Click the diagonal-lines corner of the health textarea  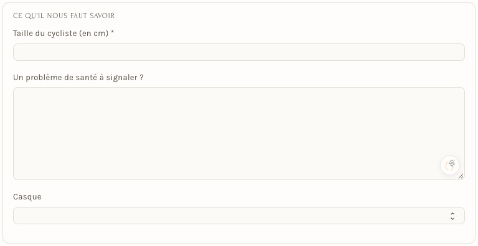(x=461, y=176)
